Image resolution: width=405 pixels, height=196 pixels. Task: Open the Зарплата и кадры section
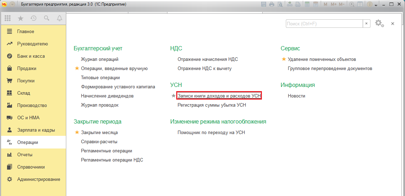36,130
